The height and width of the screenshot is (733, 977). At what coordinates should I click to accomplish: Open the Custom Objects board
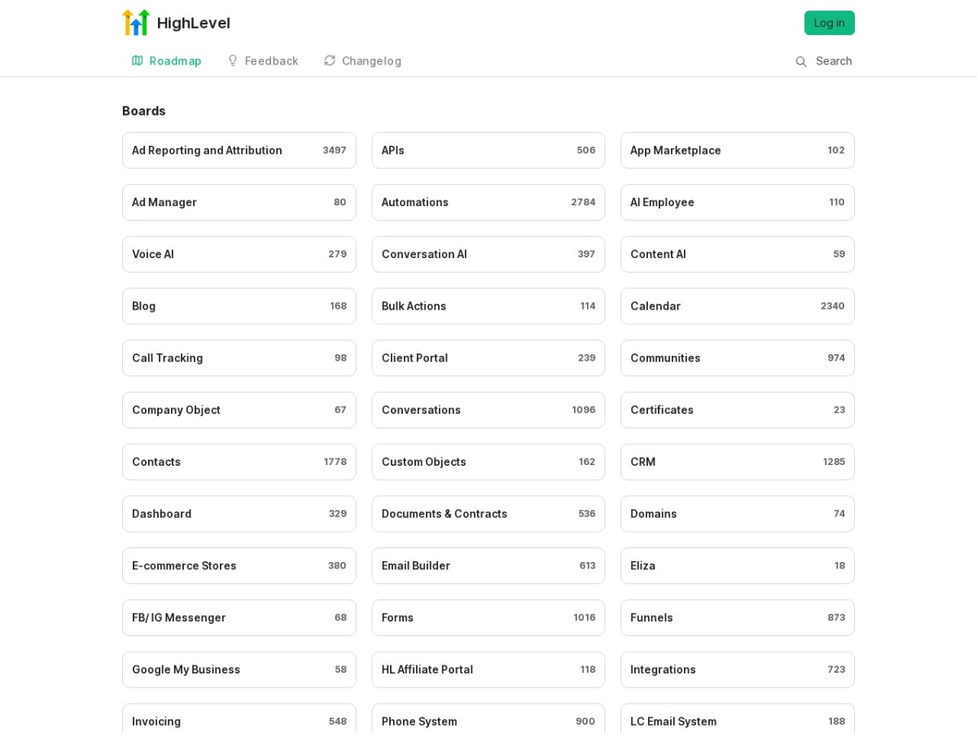[x=488, y=462]
